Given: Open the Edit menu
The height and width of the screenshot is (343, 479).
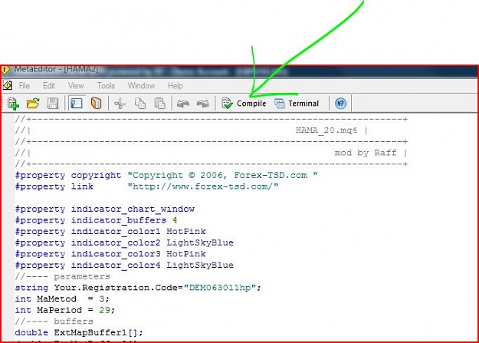Looking at the screenshot, I should (49, 86).
